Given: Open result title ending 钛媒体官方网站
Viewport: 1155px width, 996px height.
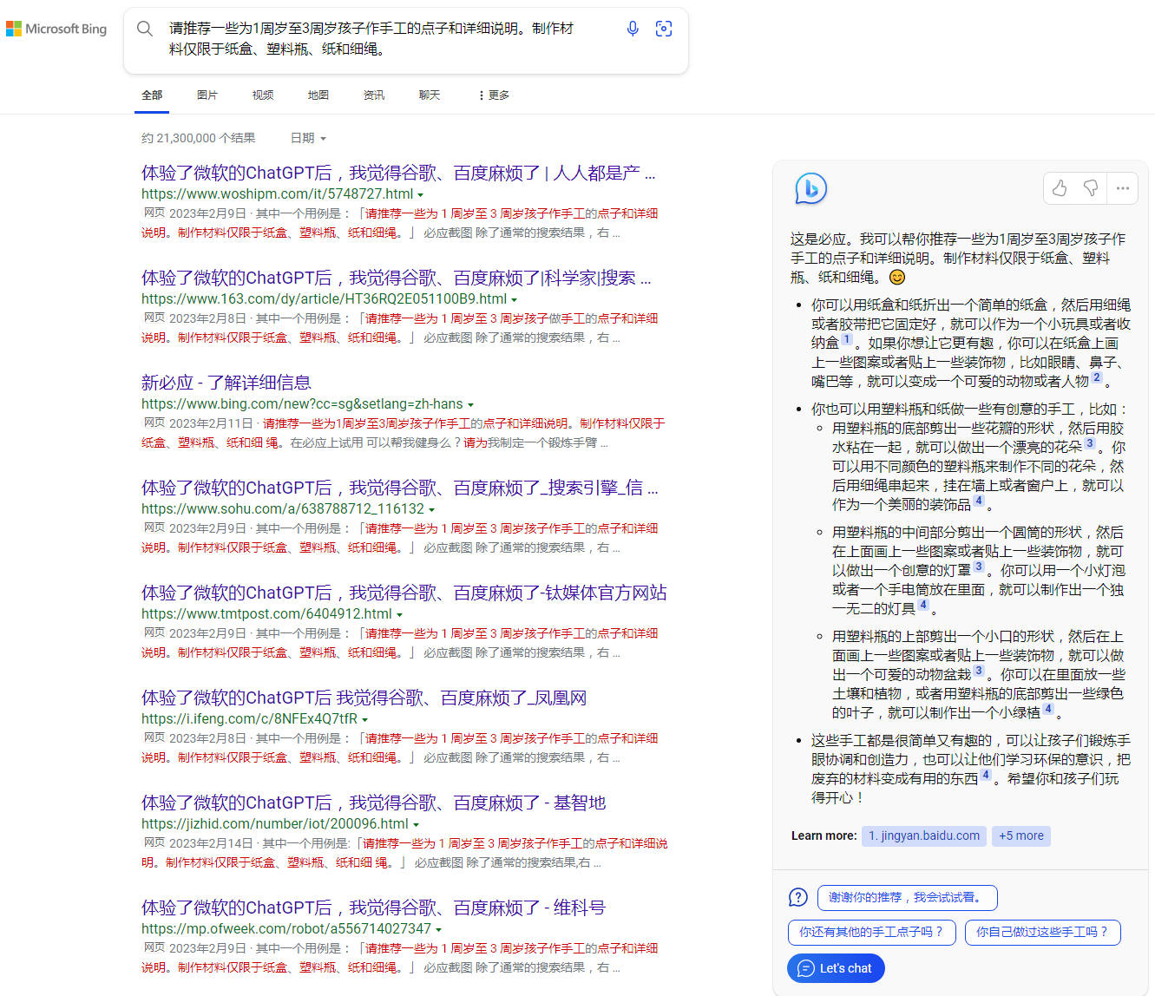Looking at the screenshot, I should [404, 593].
